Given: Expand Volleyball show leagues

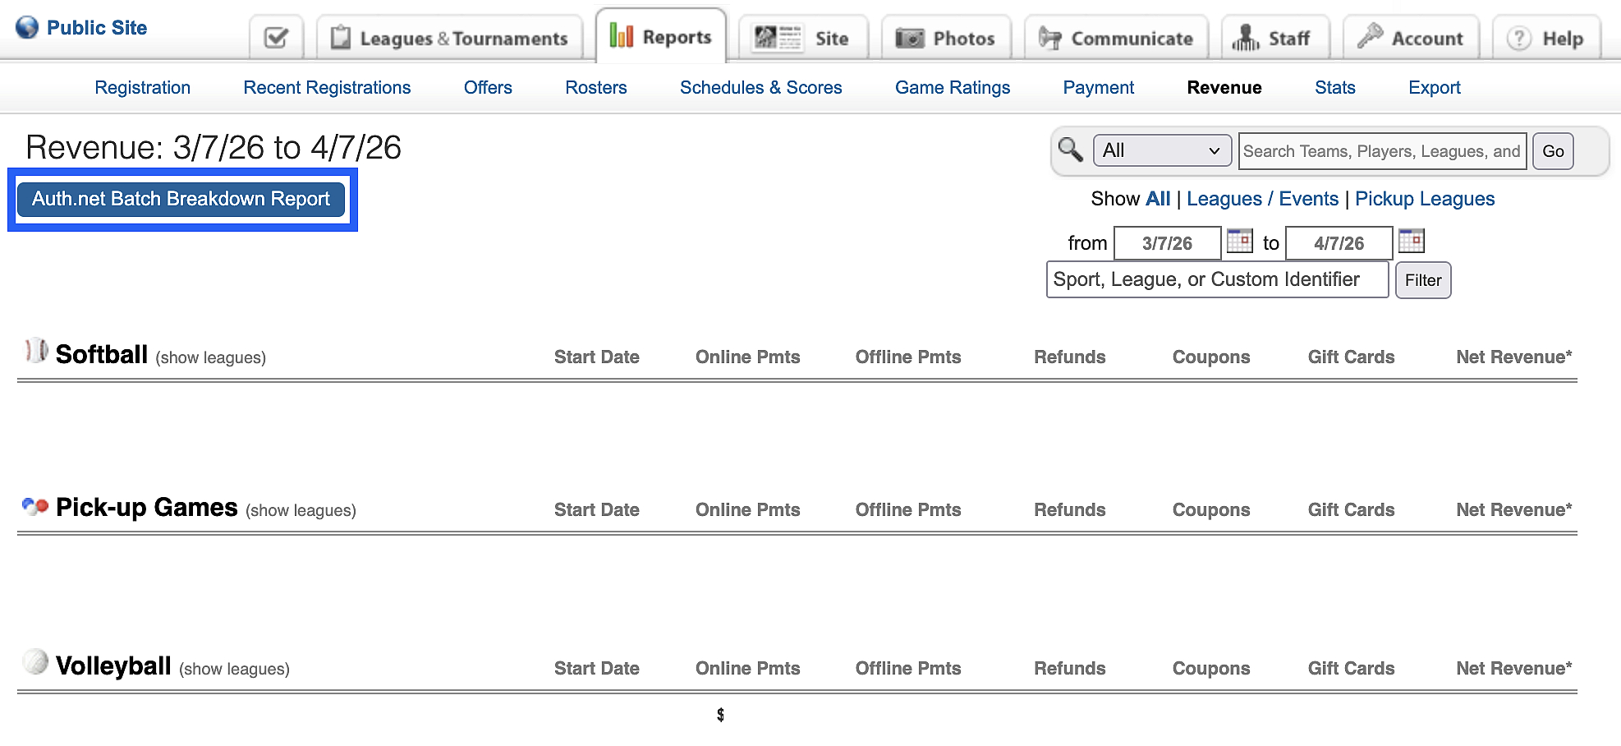Looking at the screenshot, I should [x=234, y=669].
